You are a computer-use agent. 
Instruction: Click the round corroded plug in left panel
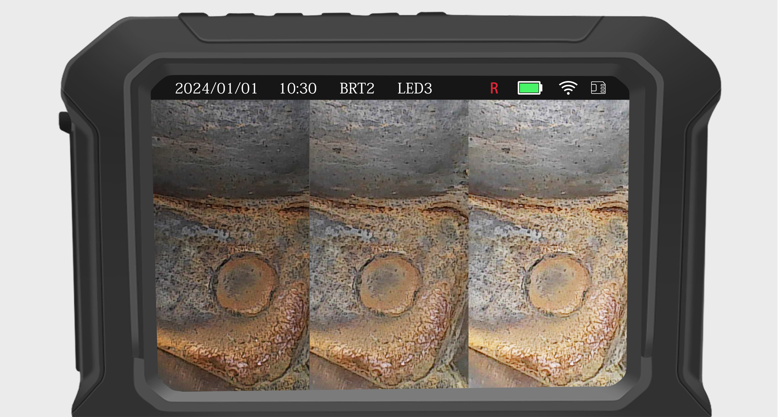tap(246, 285)
